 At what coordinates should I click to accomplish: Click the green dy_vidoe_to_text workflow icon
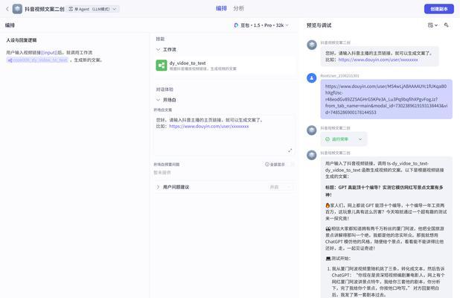click(162, 65)
